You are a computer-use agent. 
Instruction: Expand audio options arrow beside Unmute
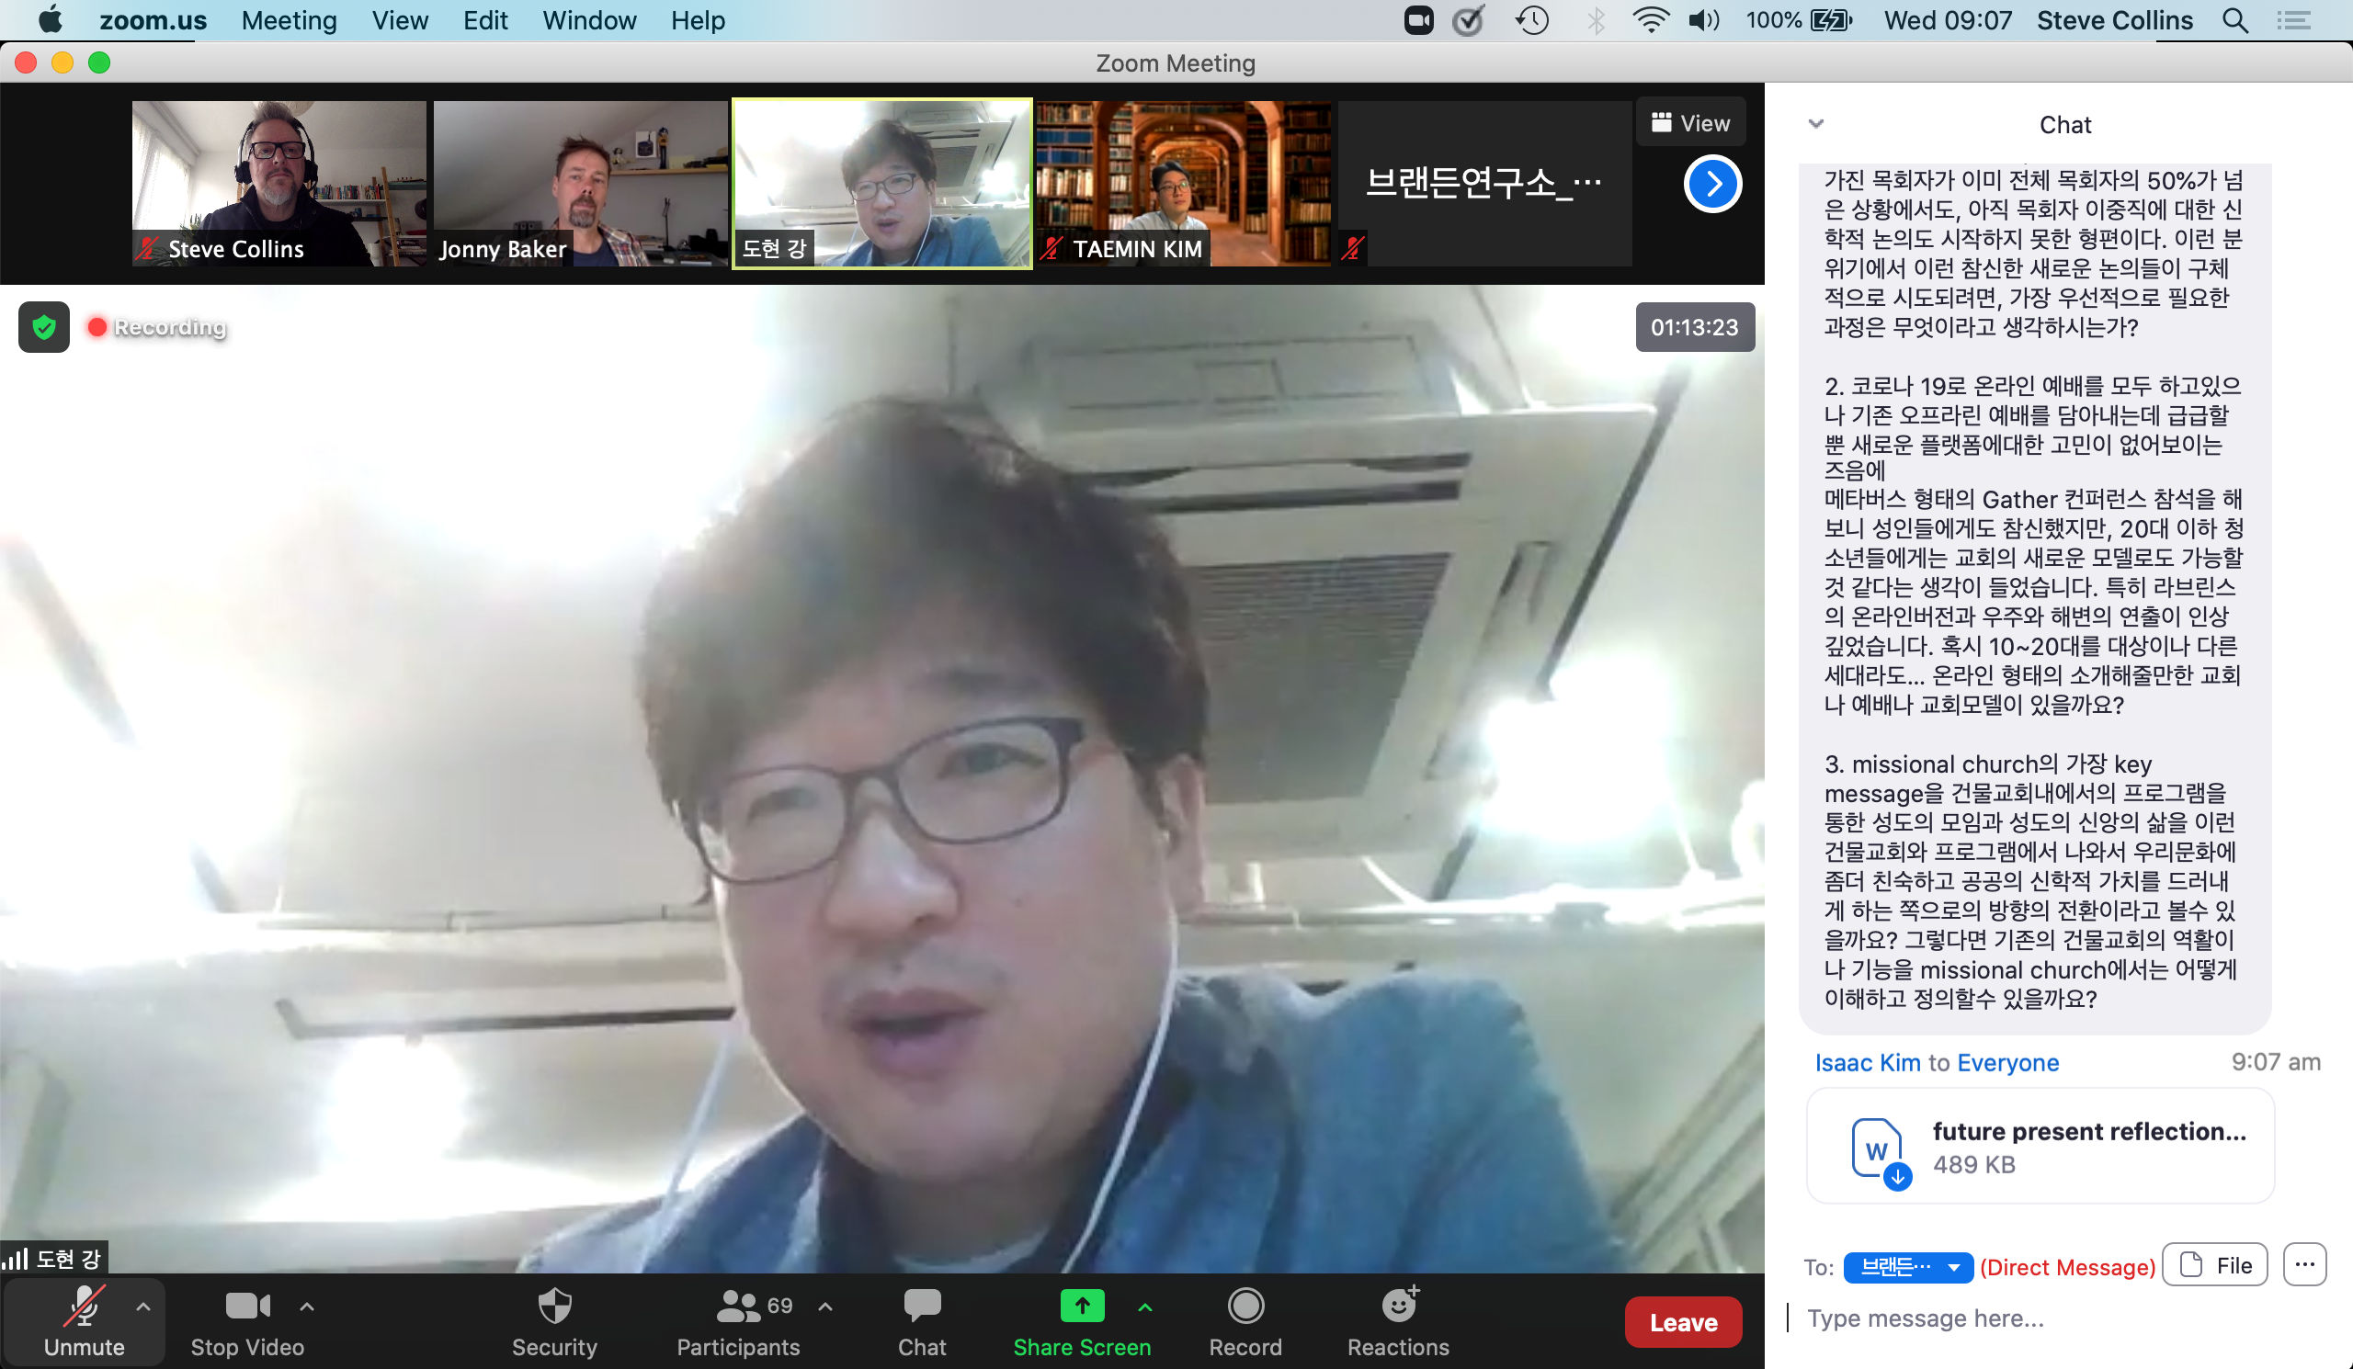tap(142, 1307)
